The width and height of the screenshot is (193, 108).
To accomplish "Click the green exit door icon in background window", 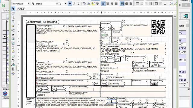I will pyautogui.click(x=186, y=16).
